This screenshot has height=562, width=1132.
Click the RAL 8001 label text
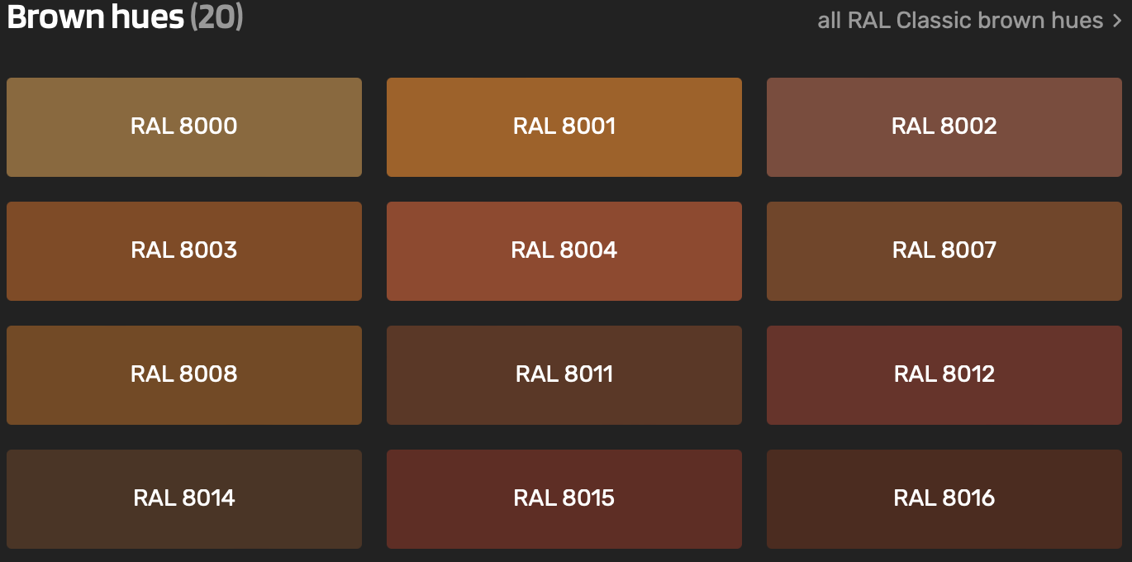click(564, 126)
